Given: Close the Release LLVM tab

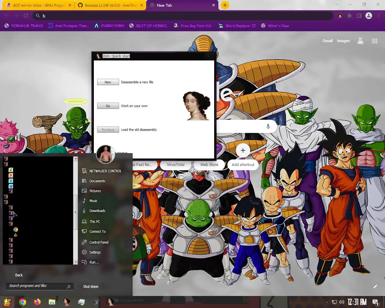Looking at the screenshot, I should coord(142,5).
